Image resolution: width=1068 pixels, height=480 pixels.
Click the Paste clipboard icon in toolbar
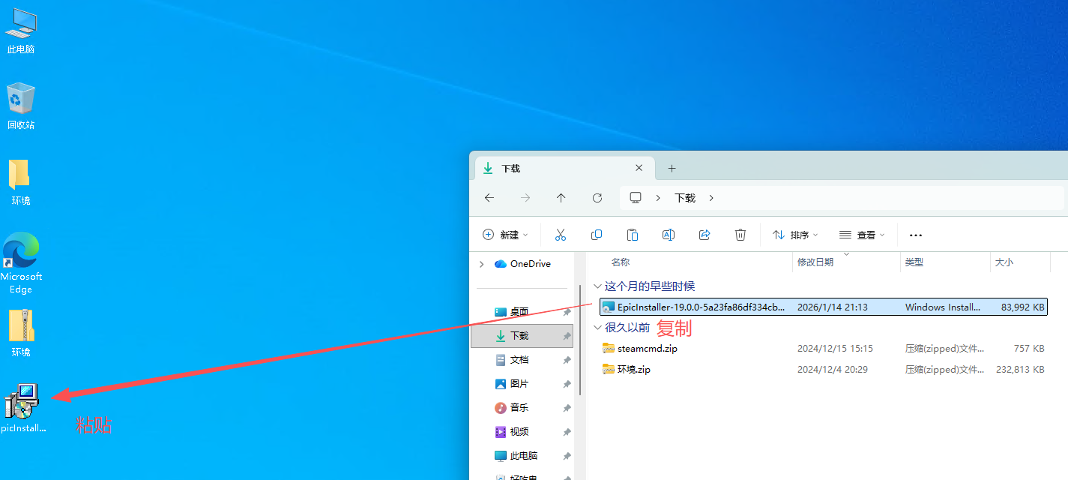(633, 235)
